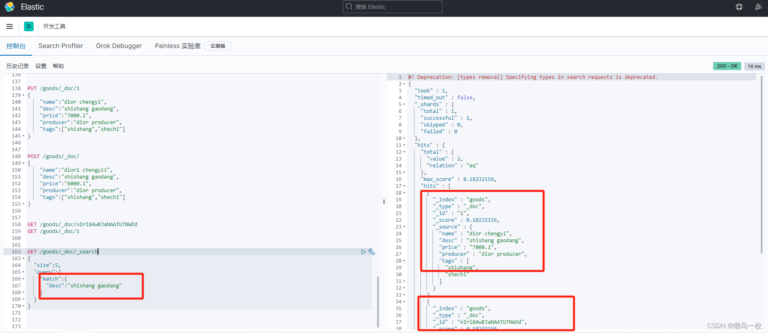Open the hamburger navigation menu
This screenshot has height=333, width=768.
coord(10,26)
